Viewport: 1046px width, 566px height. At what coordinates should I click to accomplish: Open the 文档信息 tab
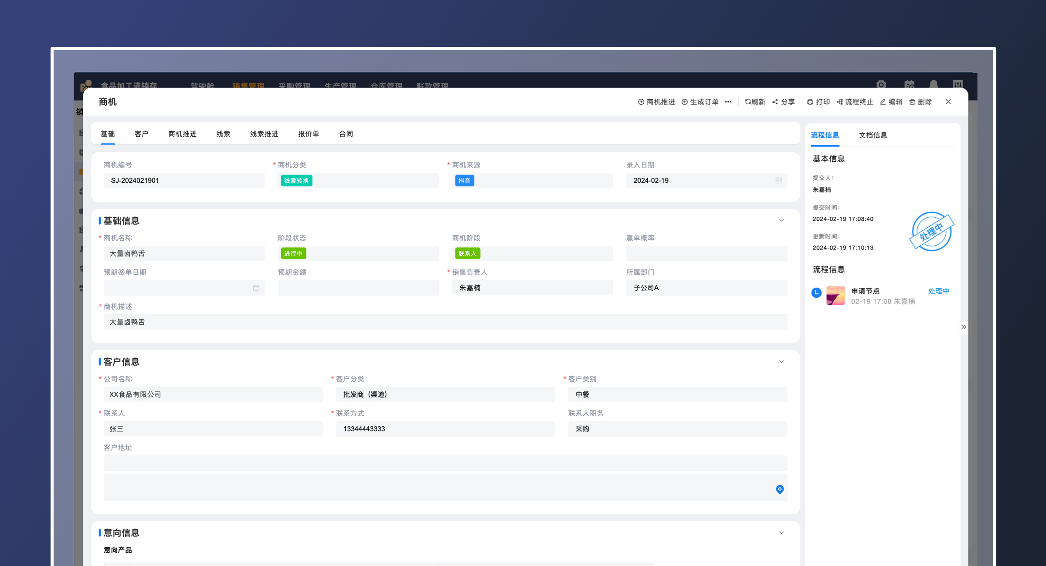point(873,135)
